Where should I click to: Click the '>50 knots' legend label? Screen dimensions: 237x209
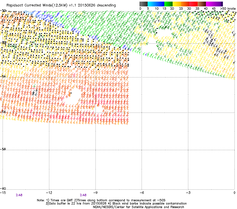[x=228, y=9]
